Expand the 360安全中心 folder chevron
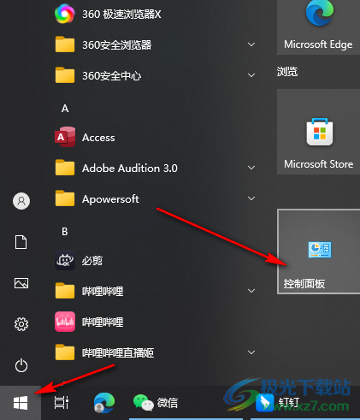This screenshot has height=420, width=360. click(x=251, y=75)
